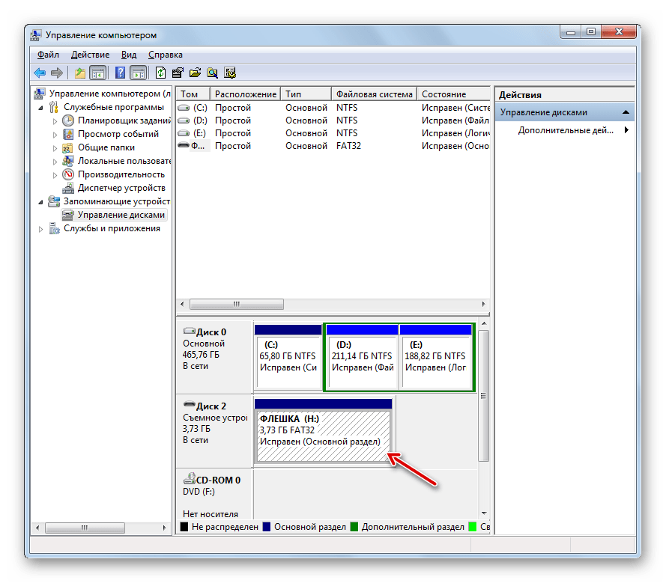Open the Действие menu
This screenshot has height=583, width=666.
(90, 55)
